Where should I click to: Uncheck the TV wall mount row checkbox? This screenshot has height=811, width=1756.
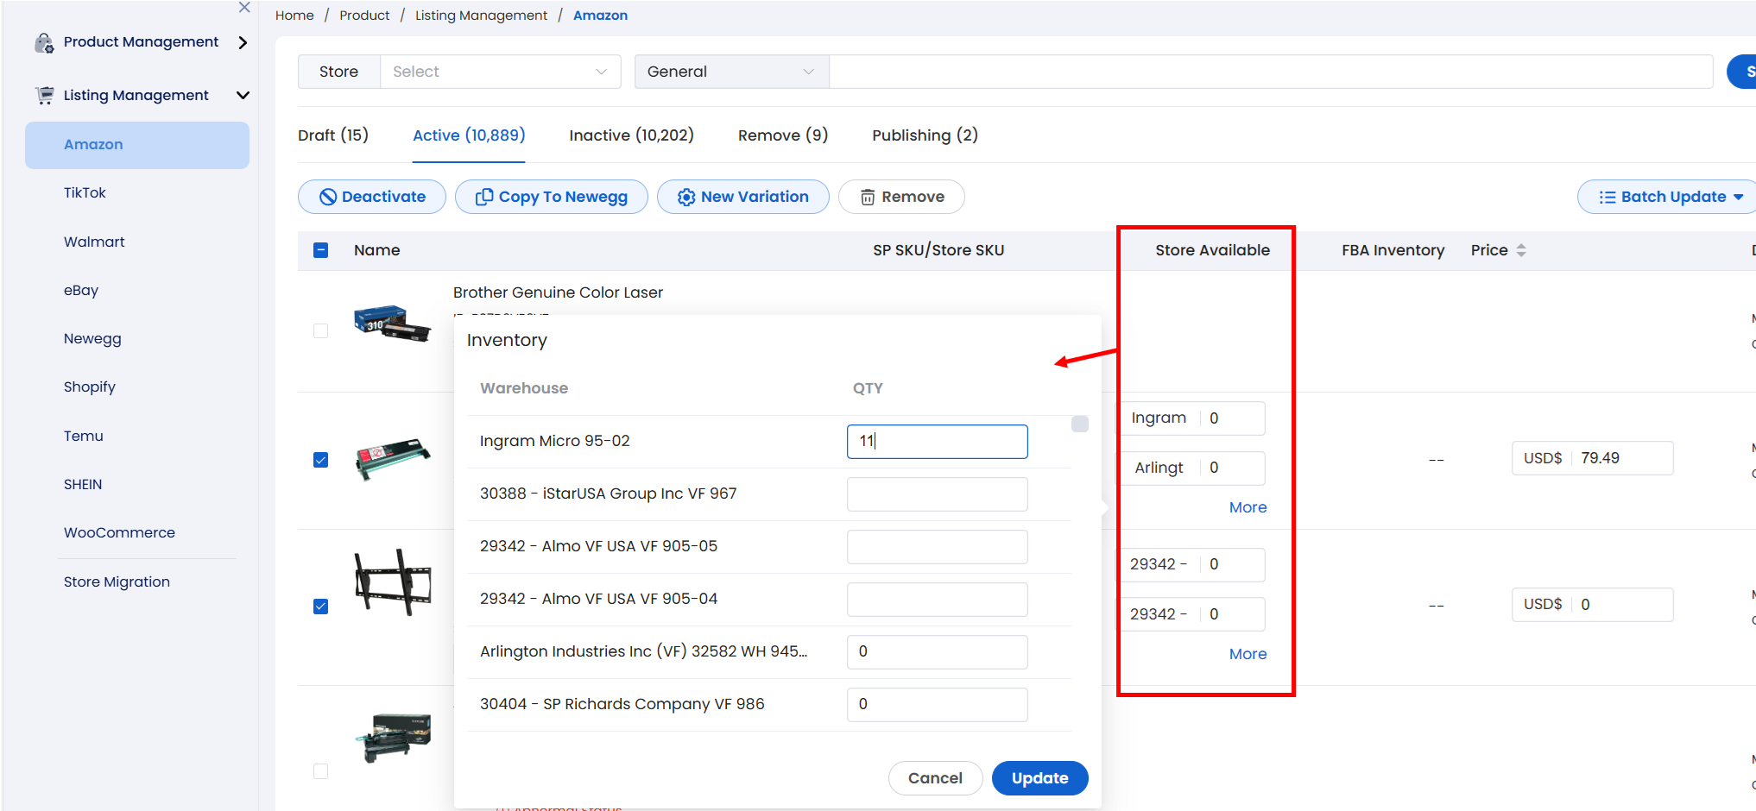coord(321,607)
